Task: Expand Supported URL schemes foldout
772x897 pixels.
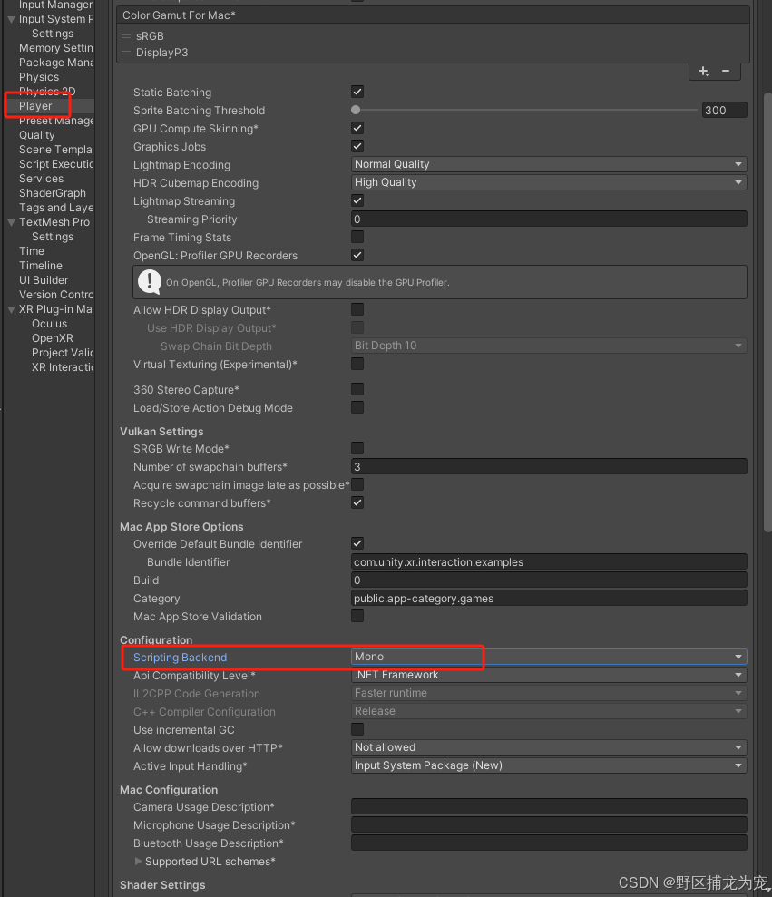Action: [138, 861]
